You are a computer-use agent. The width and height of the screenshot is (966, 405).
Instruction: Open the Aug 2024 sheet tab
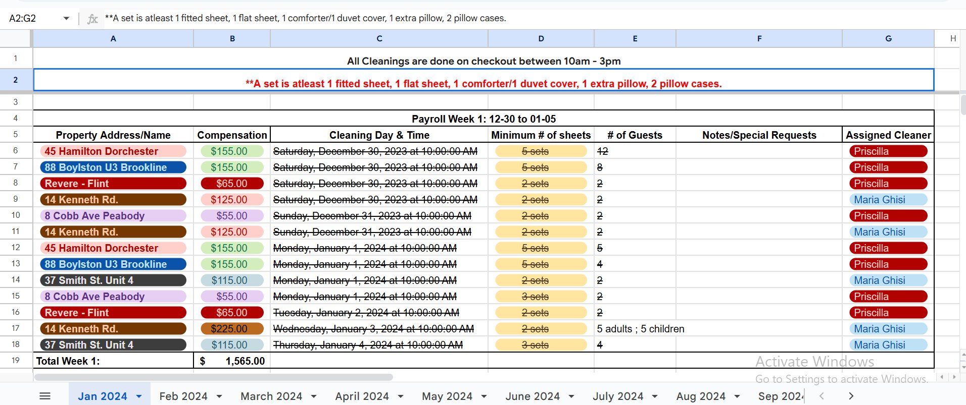tap(701, 396)
